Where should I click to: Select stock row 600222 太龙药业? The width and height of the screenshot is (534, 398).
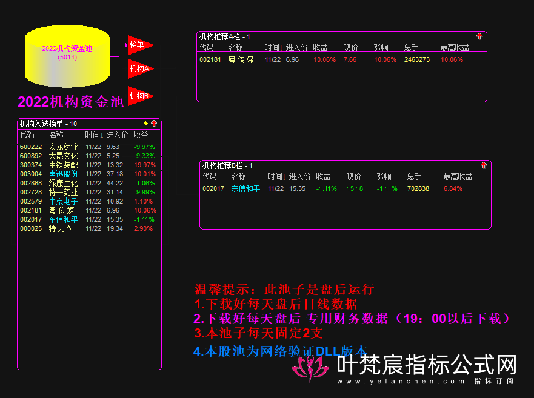[88, 147]
